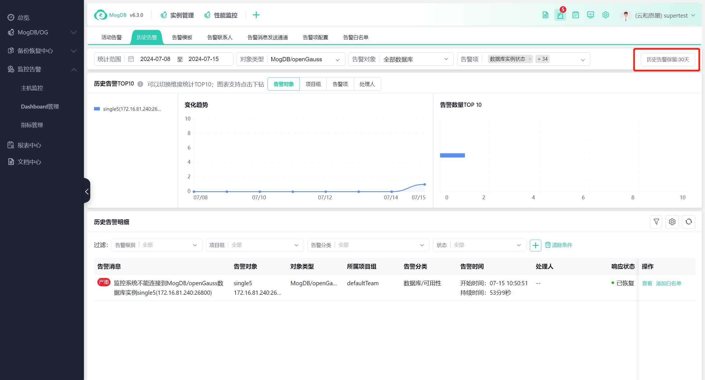The height and width of the screenshot is (380, 705).
Task: Open the 告警模板 tab
Action: click(182, 37)
